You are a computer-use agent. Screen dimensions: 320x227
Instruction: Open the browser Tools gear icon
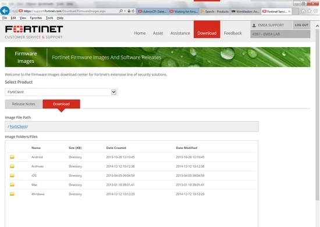[x=315, y=11]
